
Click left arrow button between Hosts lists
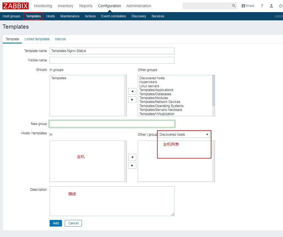coord(132,157)
